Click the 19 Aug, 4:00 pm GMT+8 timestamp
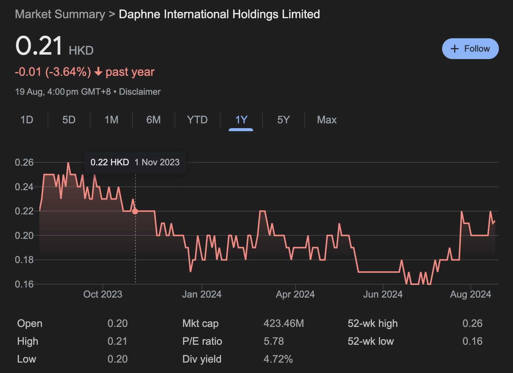 pyautogui.click(x=63, y=92)
